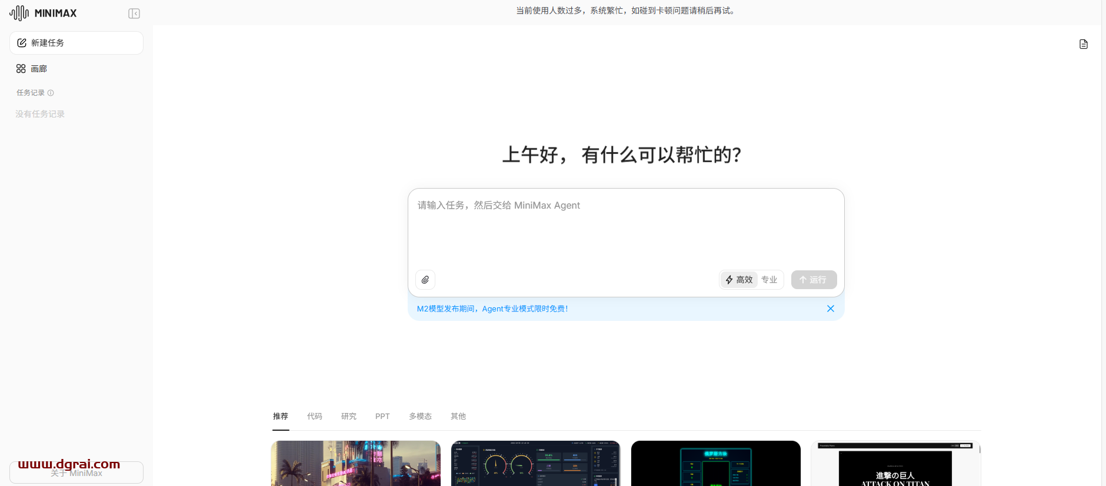The image size is (1106, 486).
Task: Click the MiniMax logo
Action: click(43, 13)
